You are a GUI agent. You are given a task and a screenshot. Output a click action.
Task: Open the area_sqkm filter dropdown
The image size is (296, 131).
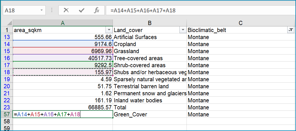click(109, 30)
